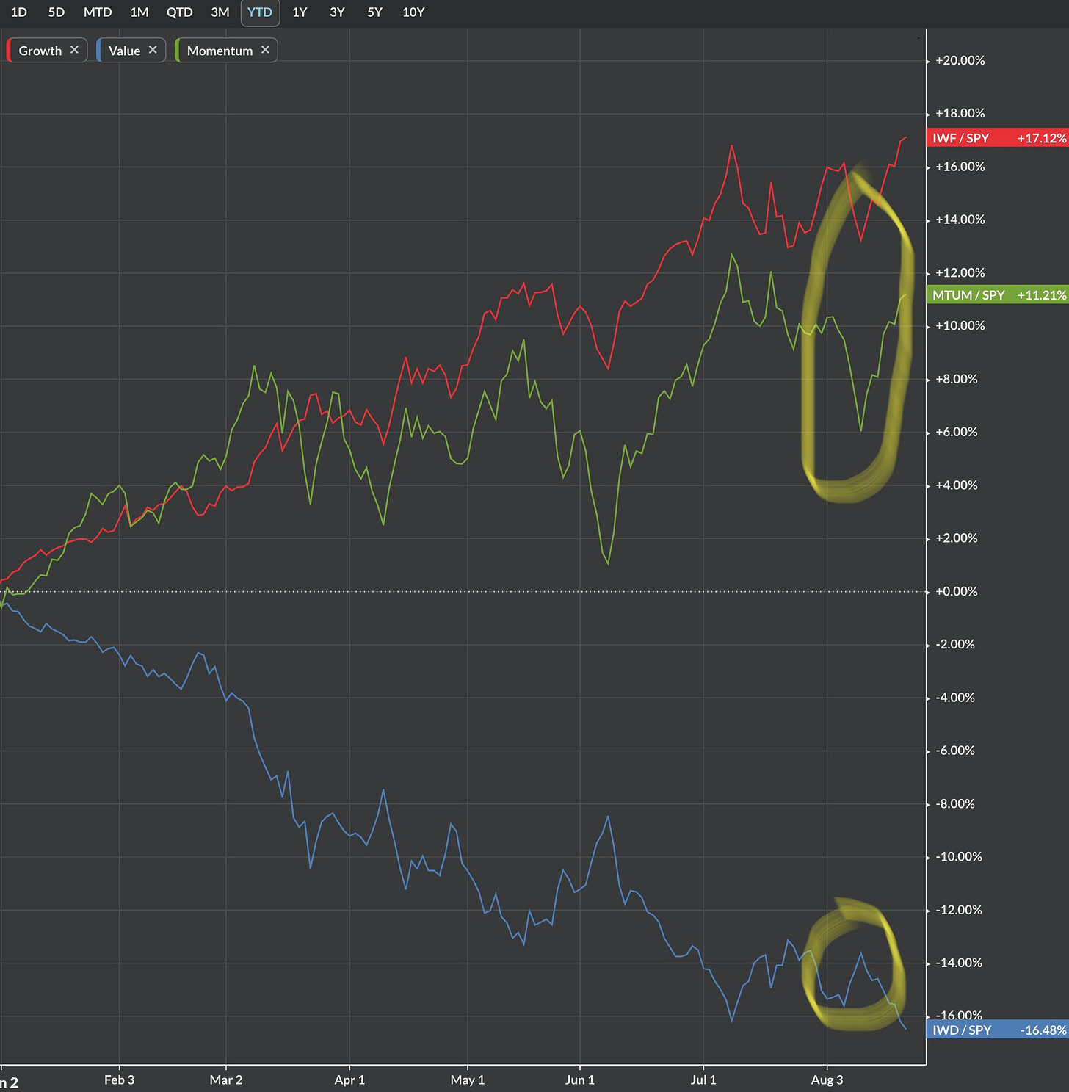Click the -12.00% axis label

(x=958, y=910)
